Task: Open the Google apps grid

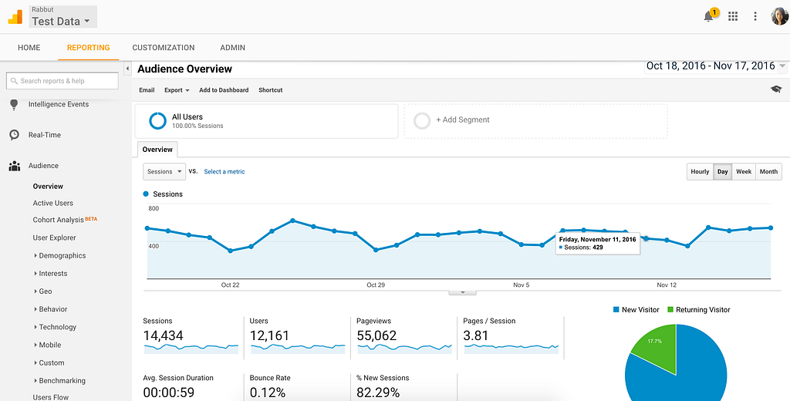Action: [733, 16]
